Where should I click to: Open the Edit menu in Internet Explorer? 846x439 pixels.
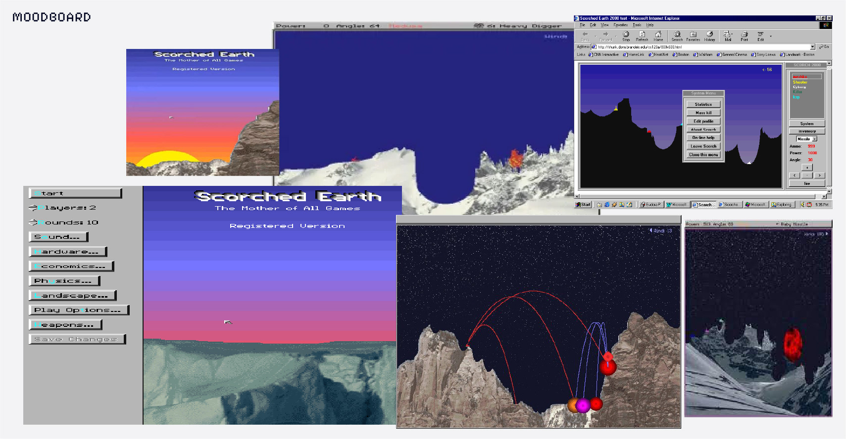(593, 25)
